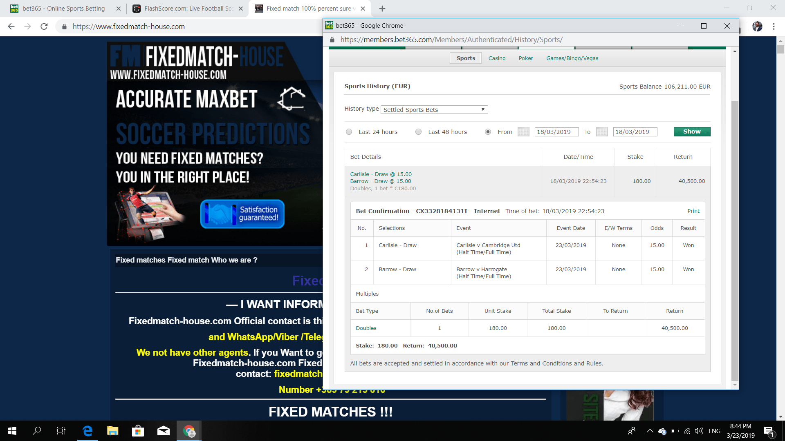
Task: Click taskbar clock showing 8:44 PM
Action: 741,431
